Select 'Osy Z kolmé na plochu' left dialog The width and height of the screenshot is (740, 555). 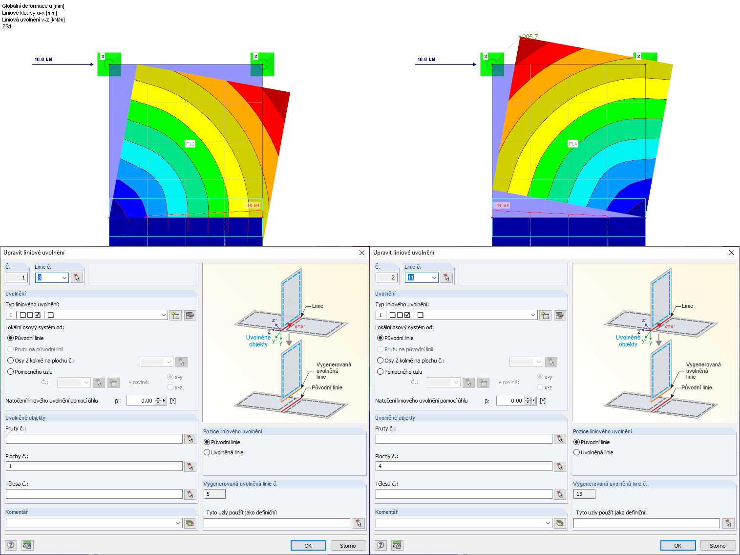pos(10,361)
